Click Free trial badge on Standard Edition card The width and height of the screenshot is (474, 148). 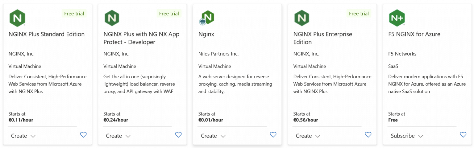coord(74,14)
